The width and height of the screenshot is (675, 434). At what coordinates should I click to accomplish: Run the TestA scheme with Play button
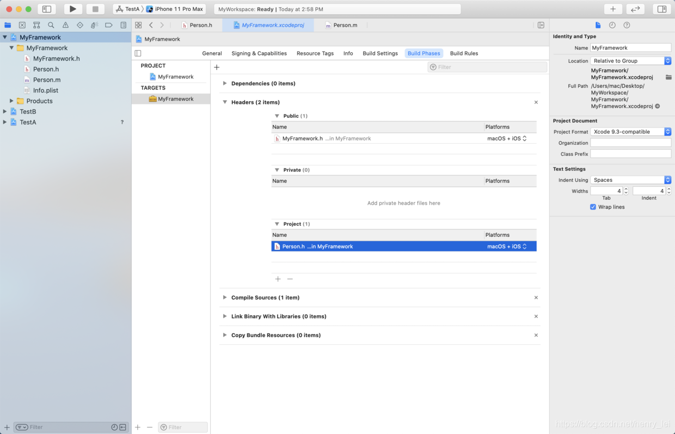(73, 9)
